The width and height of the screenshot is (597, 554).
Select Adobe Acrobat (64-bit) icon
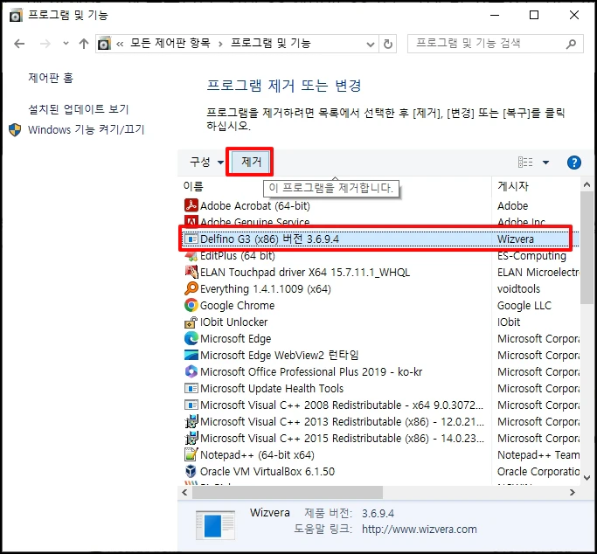click(191, 205)
